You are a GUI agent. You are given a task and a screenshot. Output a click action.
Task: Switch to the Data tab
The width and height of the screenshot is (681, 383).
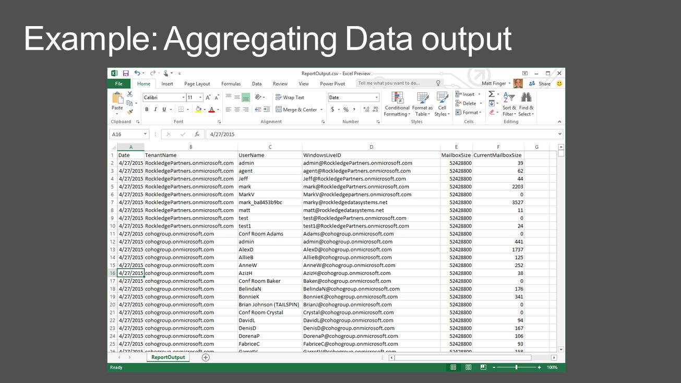coord(257,83)
